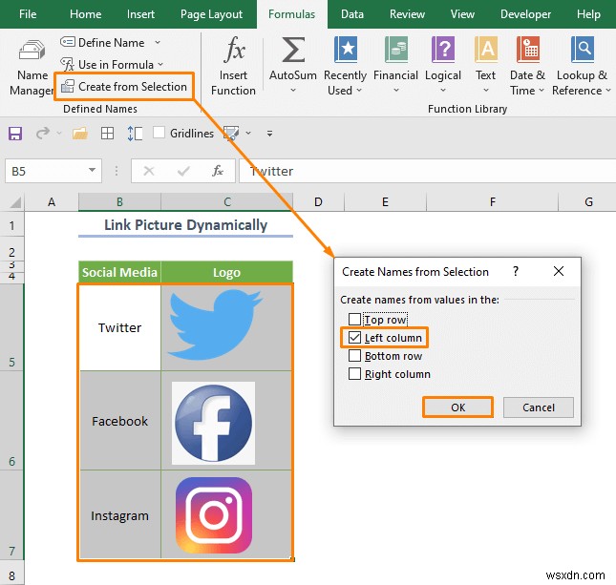Close the Create Names dialog
Image resolution: width=616 pixels, height=585 pixels.
pyautogui.click(x=559, y=271)
